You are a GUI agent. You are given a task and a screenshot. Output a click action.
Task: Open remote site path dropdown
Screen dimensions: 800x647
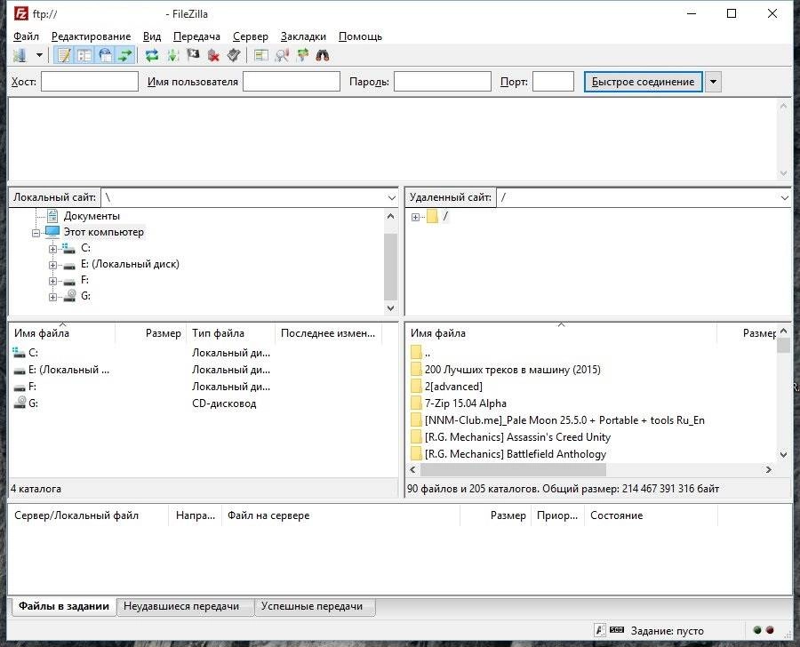pos(784,197)
